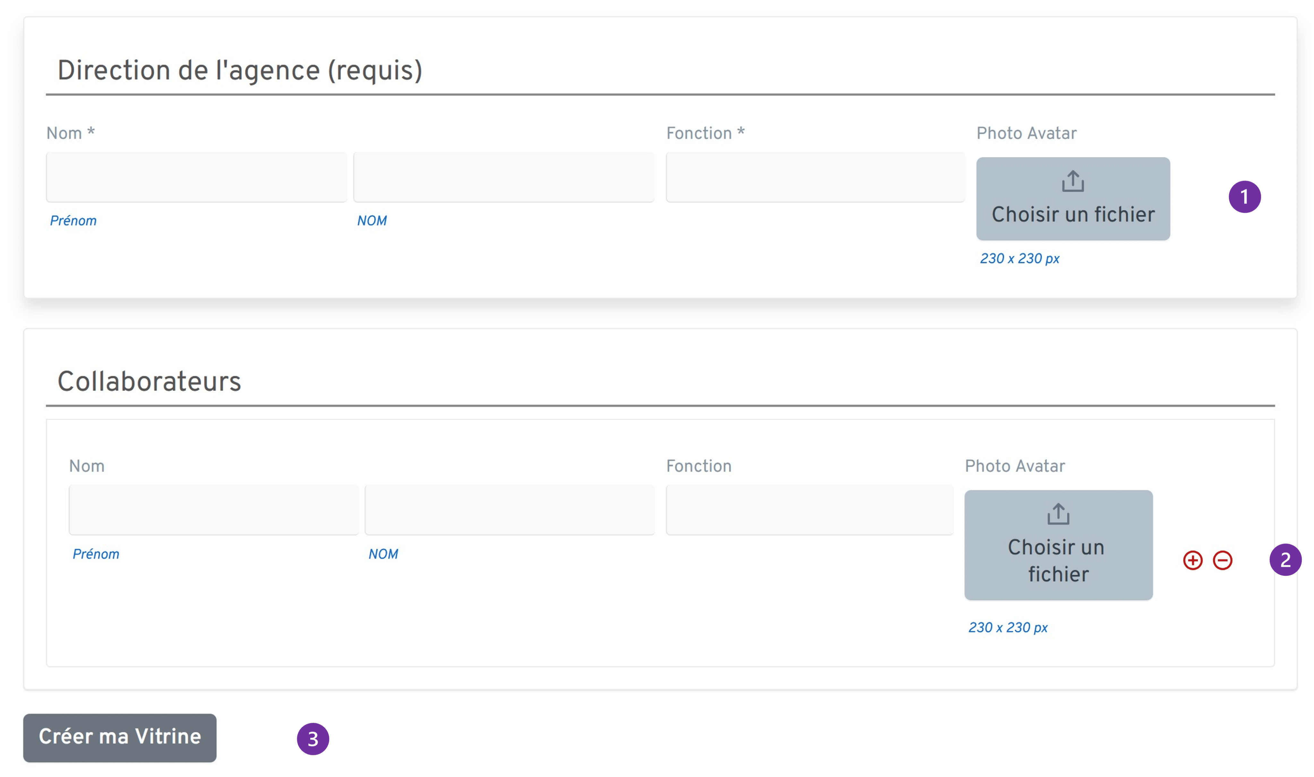Click the "Direction de l'agence (requis)" heading
This screenshot has width=1314, height=777.
pos(240,70)
